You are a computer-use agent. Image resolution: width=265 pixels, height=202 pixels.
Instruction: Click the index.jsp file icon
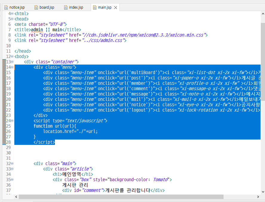pyautogui.click(x=66, y=7)
